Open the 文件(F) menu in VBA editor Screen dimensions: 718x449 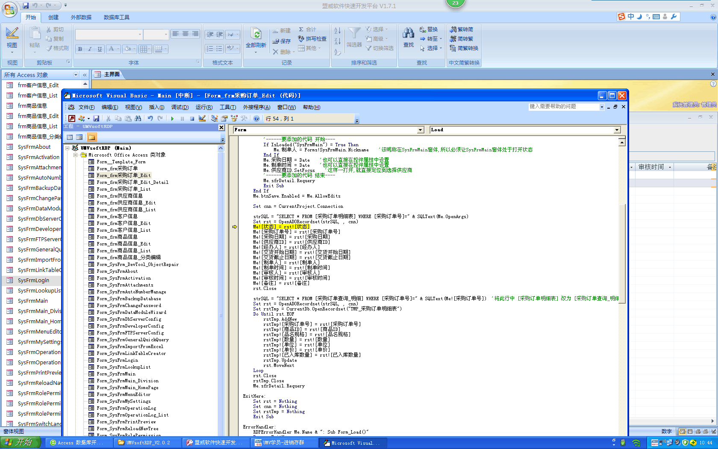point(86,107)
